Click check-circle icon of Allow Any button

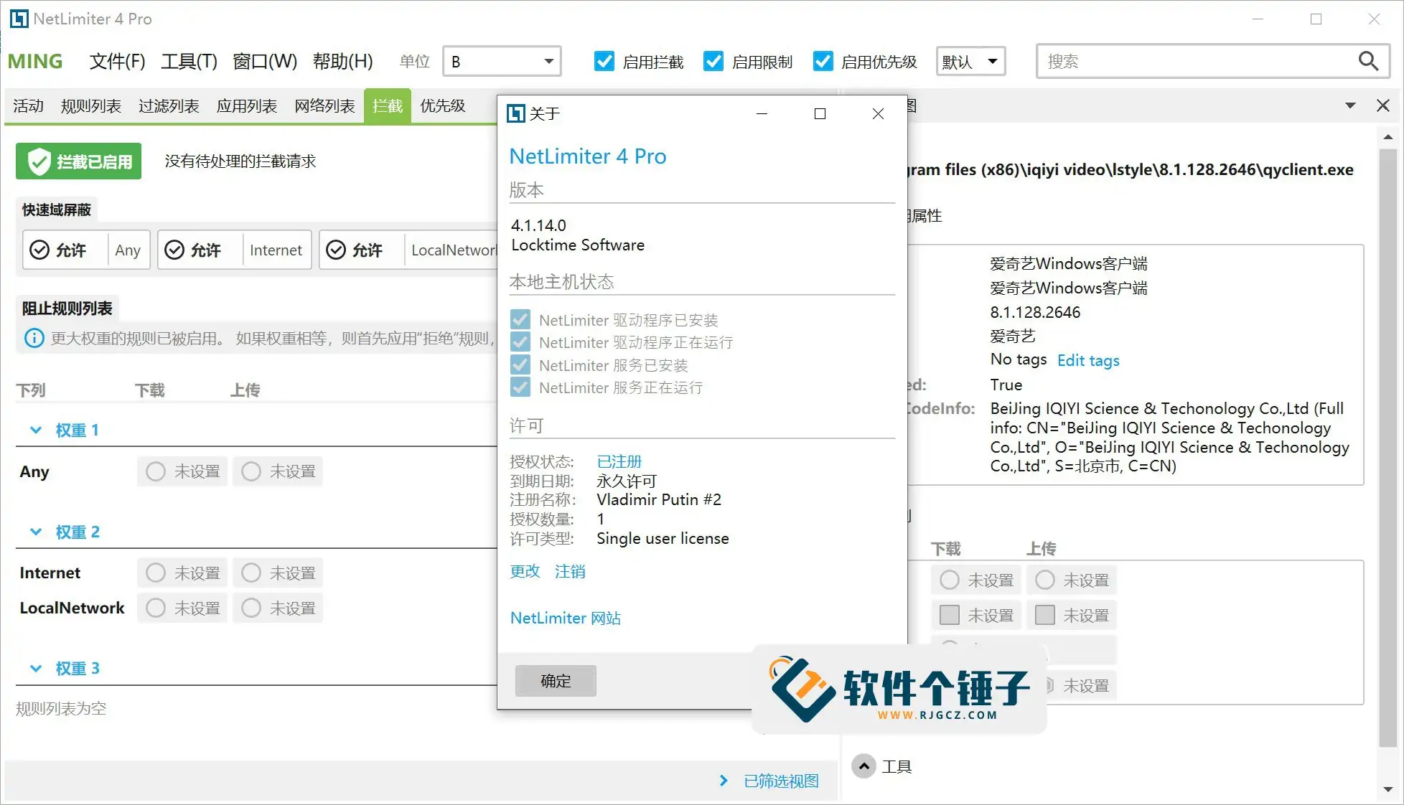click(39, 250)
